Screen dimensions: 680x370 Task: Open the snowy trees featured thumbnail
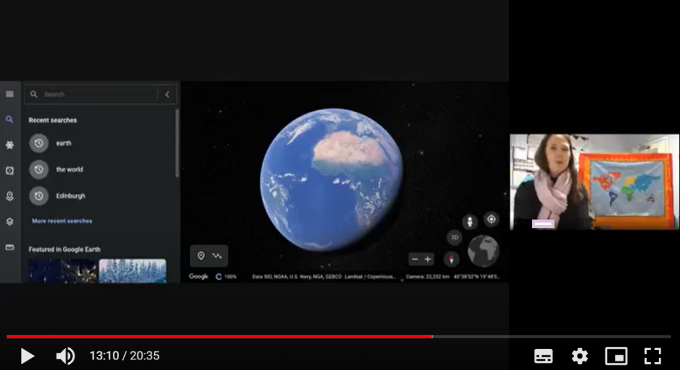[x=132, y=271]
